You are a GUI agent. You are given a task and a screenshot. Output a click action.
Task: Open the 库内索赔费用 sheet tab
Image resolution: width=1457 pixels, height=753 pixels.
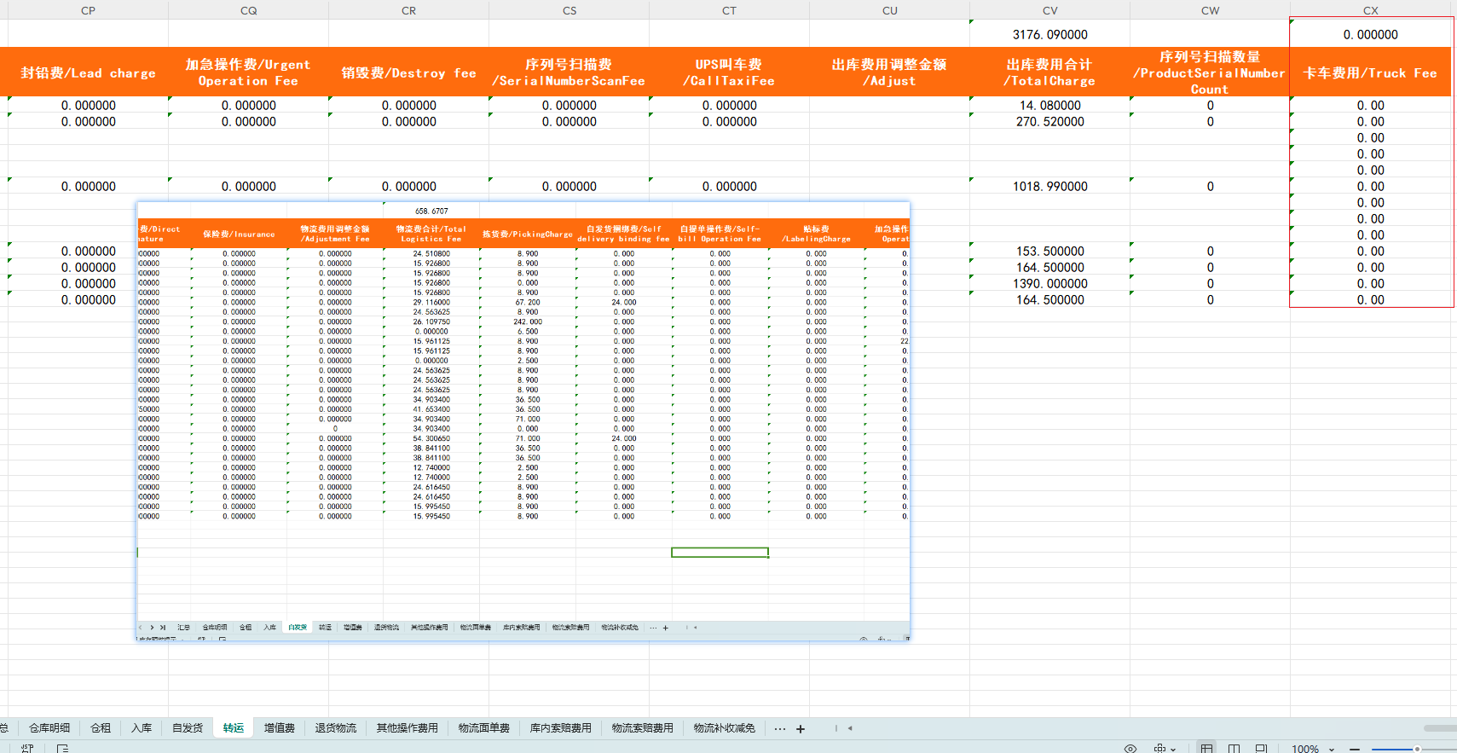point(561,728)
